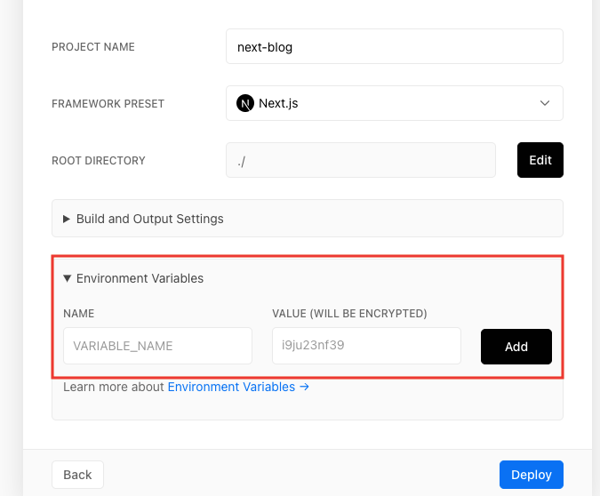This screenshot has width=600, height=496.
Task: Click the Add environment variable button
Action: pyautogui.click(x=516, y=347)
